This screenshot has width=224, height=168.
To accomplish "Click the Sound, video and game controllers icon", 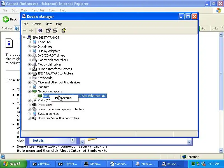I will click(x=34, y=109).
